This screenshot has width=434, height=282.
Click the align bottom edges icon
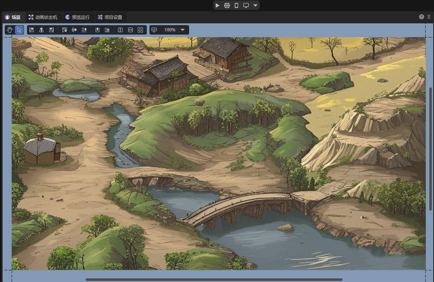tap(84, 30)
